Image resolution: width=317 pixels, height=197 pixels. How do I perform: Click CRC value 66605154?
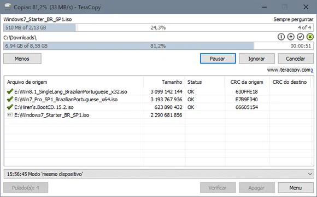[x=246, y=107]
